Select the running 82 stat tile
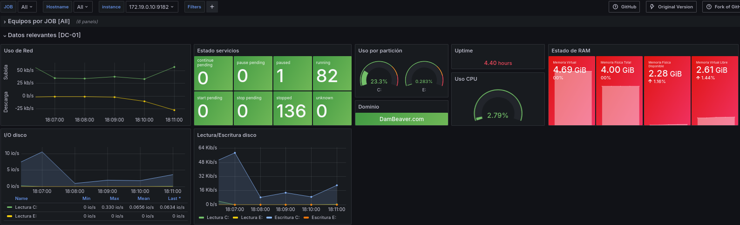 coord(332,73)
